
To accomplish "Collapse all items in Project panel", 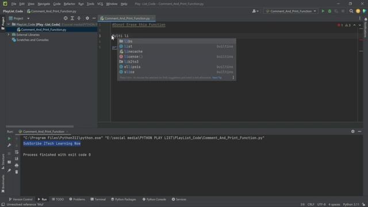I will (x=79, y=18).
